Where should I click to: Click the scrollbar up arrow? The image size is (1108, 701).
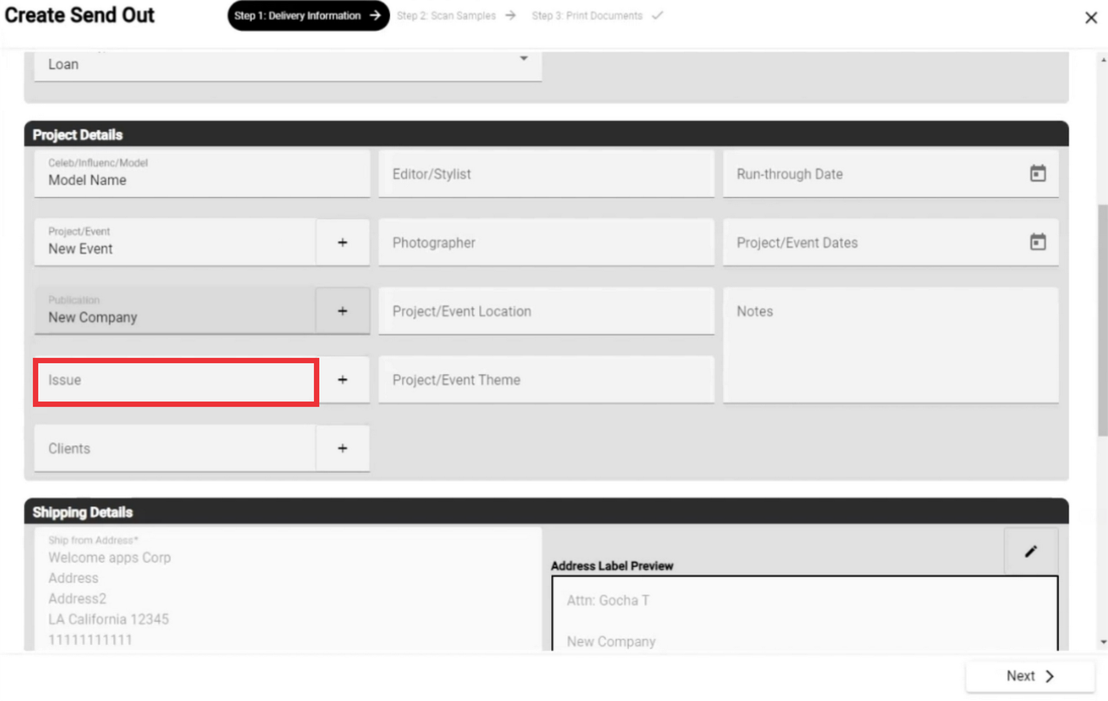coord(1103,60)
